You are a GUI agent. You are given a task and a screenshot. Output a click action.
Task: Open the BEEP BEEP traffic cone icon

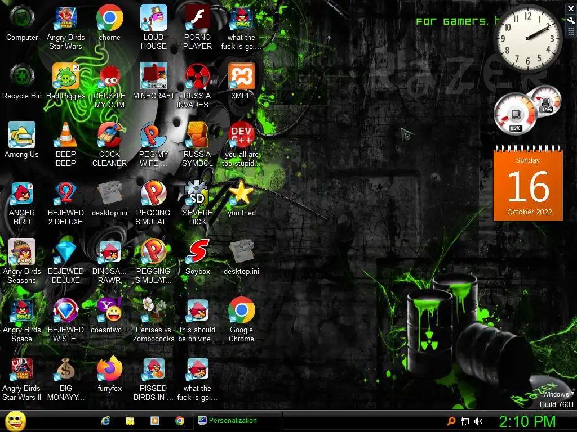point(65,145)
